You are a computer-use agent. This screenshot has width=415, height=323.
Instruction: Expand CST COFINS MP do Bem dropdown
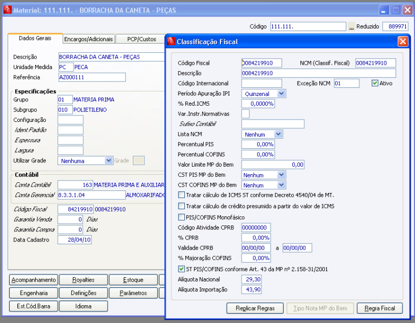click(281, 185)
